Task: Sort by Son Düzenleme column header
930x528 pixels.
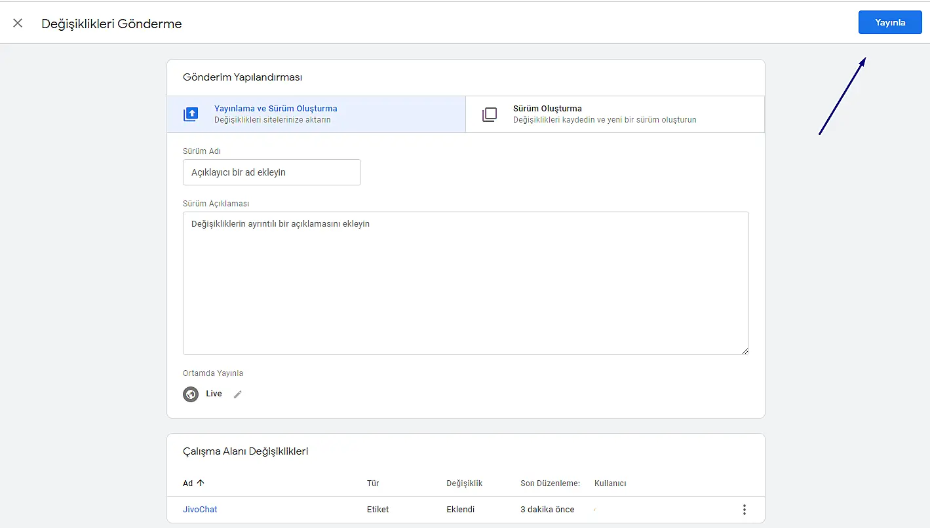Action: (550, 483)
